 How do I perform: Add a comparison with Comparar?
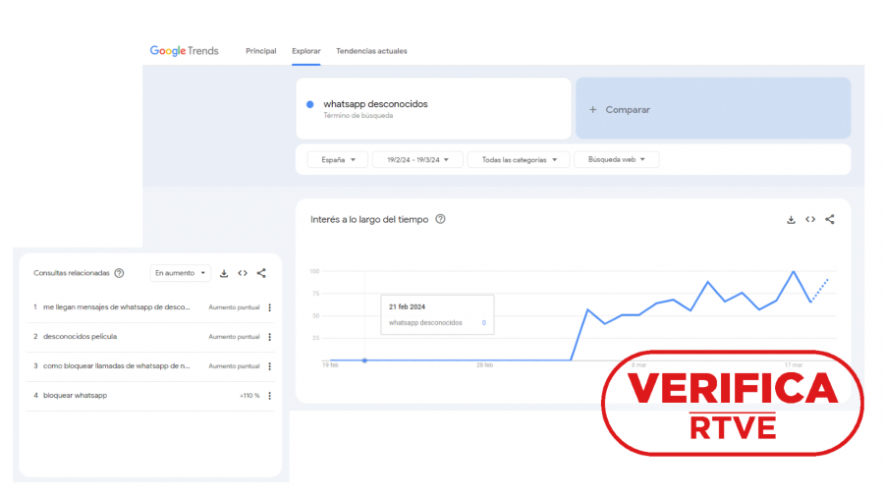tap(713, 108)
